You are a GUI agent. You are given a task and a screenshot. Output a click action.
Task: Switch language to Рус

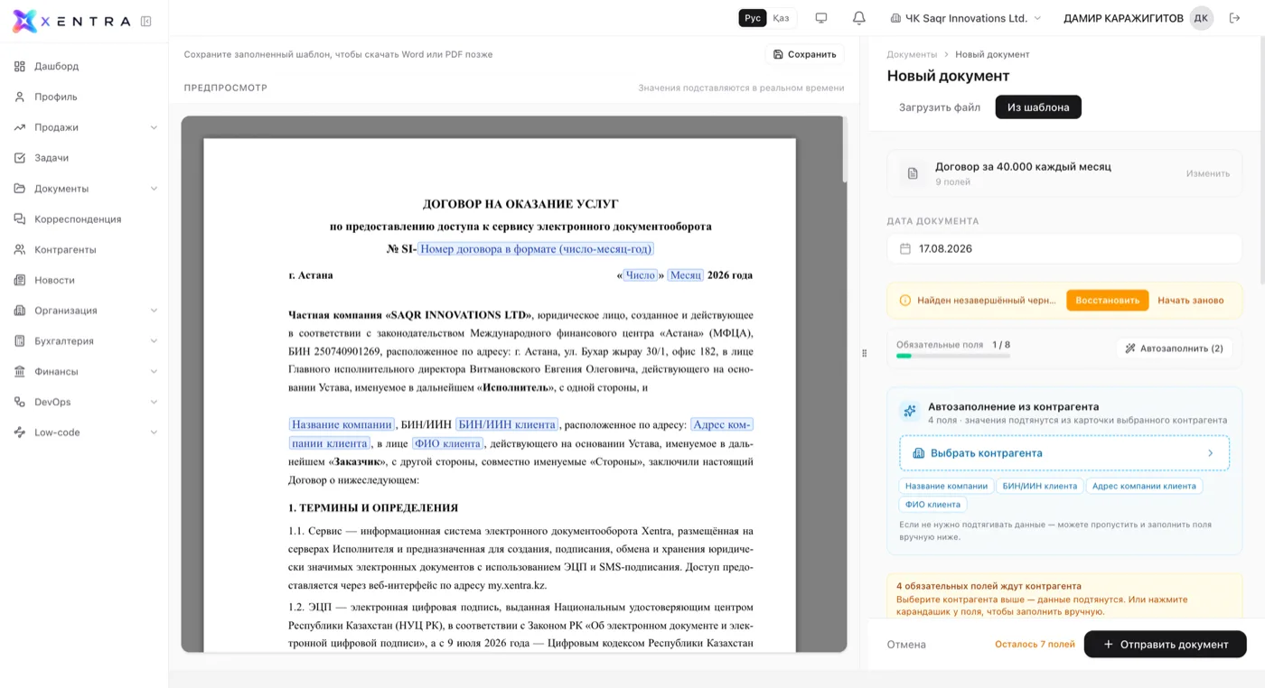click(753, 18)
